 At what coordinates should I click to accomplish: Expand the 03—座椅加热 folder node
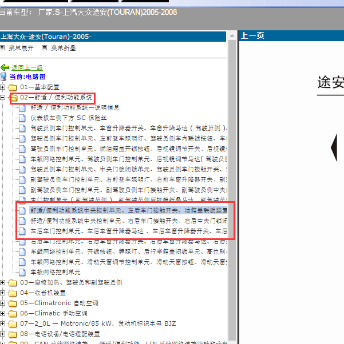click(2, 282)
